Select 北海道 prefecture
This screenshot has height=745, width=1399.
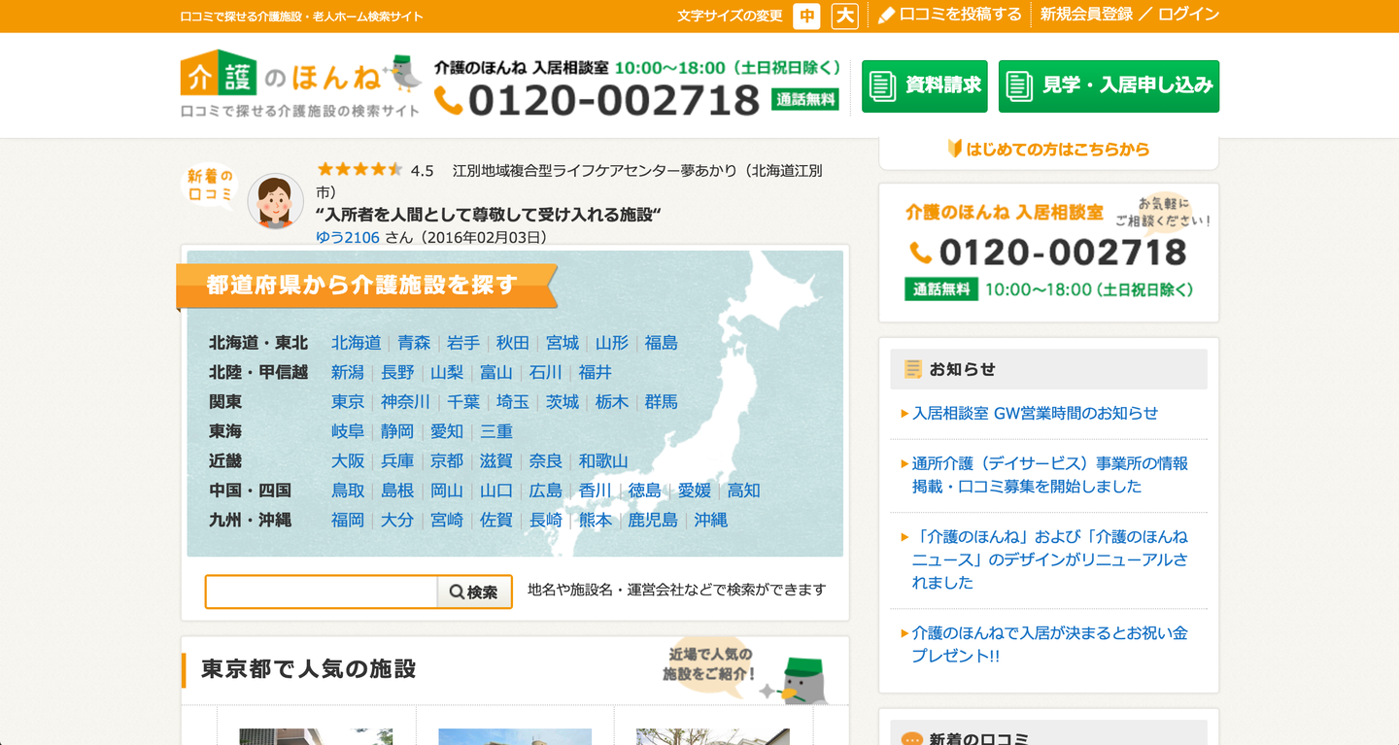tap(357, 343)
